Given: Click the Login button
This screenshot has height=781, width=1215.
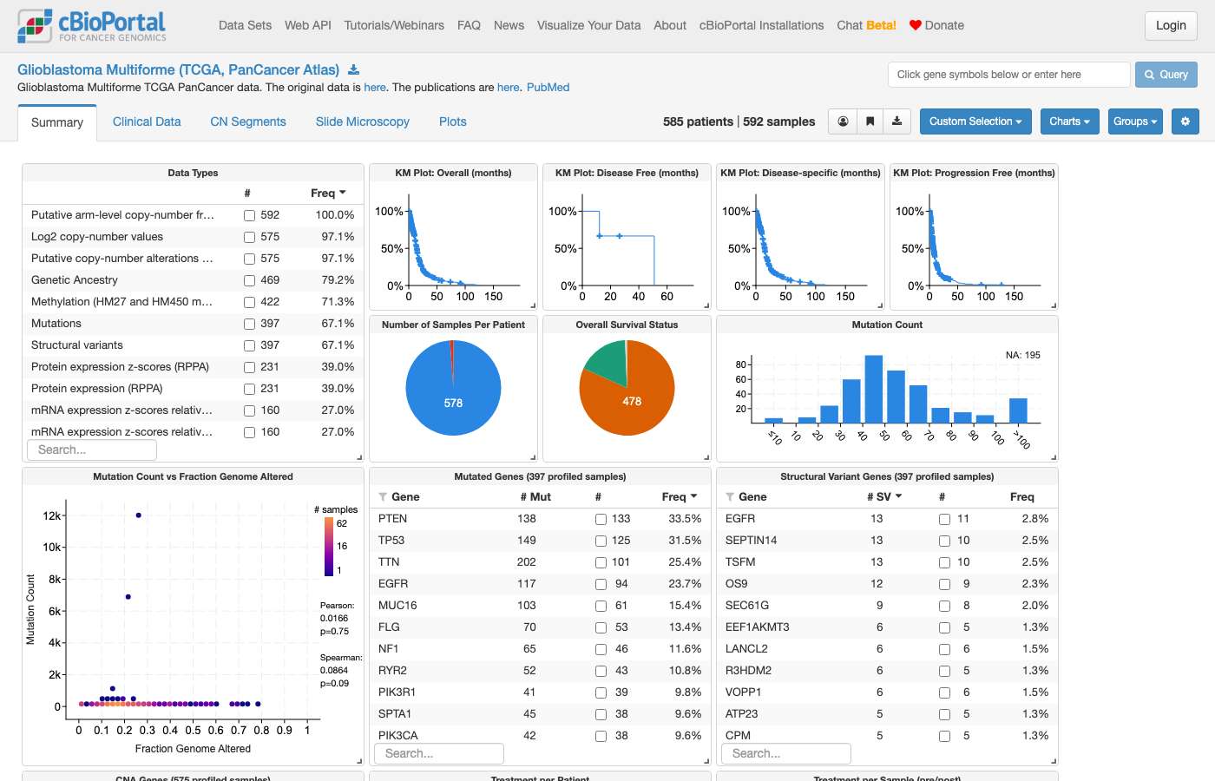Looking at the screenshot, I should [x=1171, y=25].
